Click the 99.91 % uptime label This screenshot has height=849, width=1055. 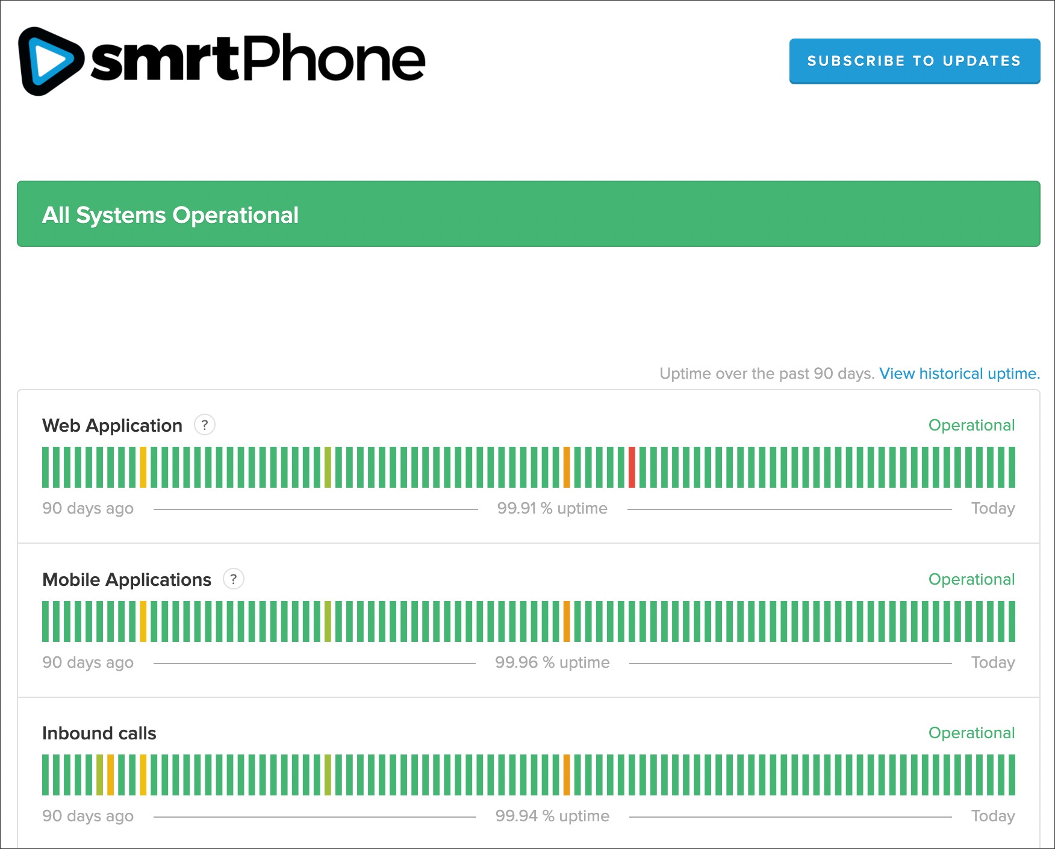pyautogui.click(x=552, y=508)
